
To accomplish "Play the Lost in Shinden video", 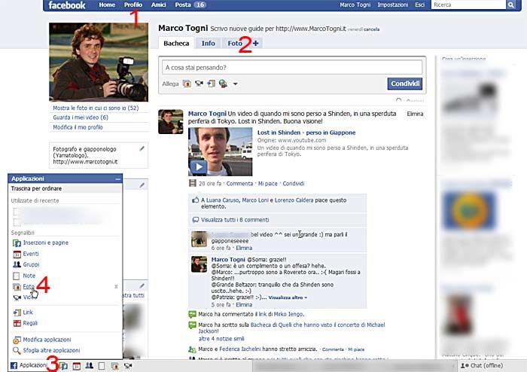I will tap(199, 166).
